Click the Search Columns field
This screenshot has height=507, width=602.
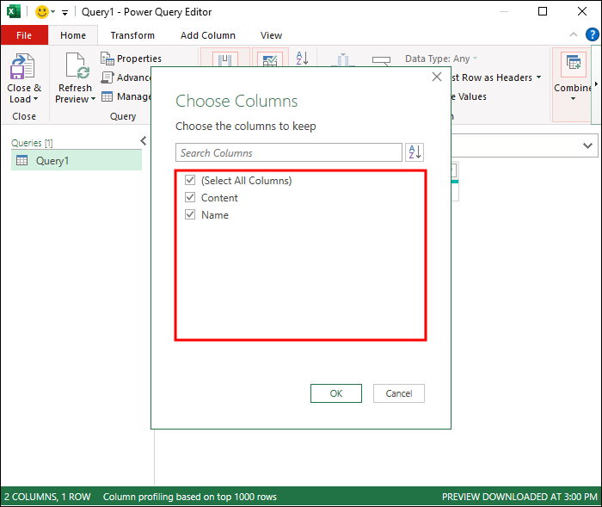click(x=289, y=152)
